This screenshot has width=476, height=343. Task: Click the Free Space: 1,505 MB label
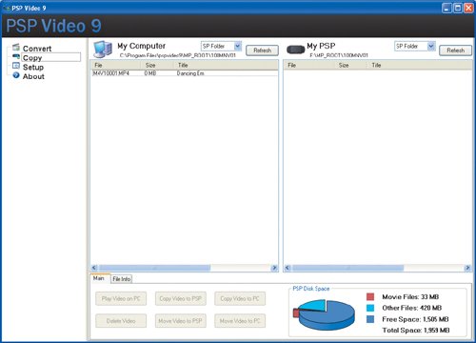click(415, 319)
